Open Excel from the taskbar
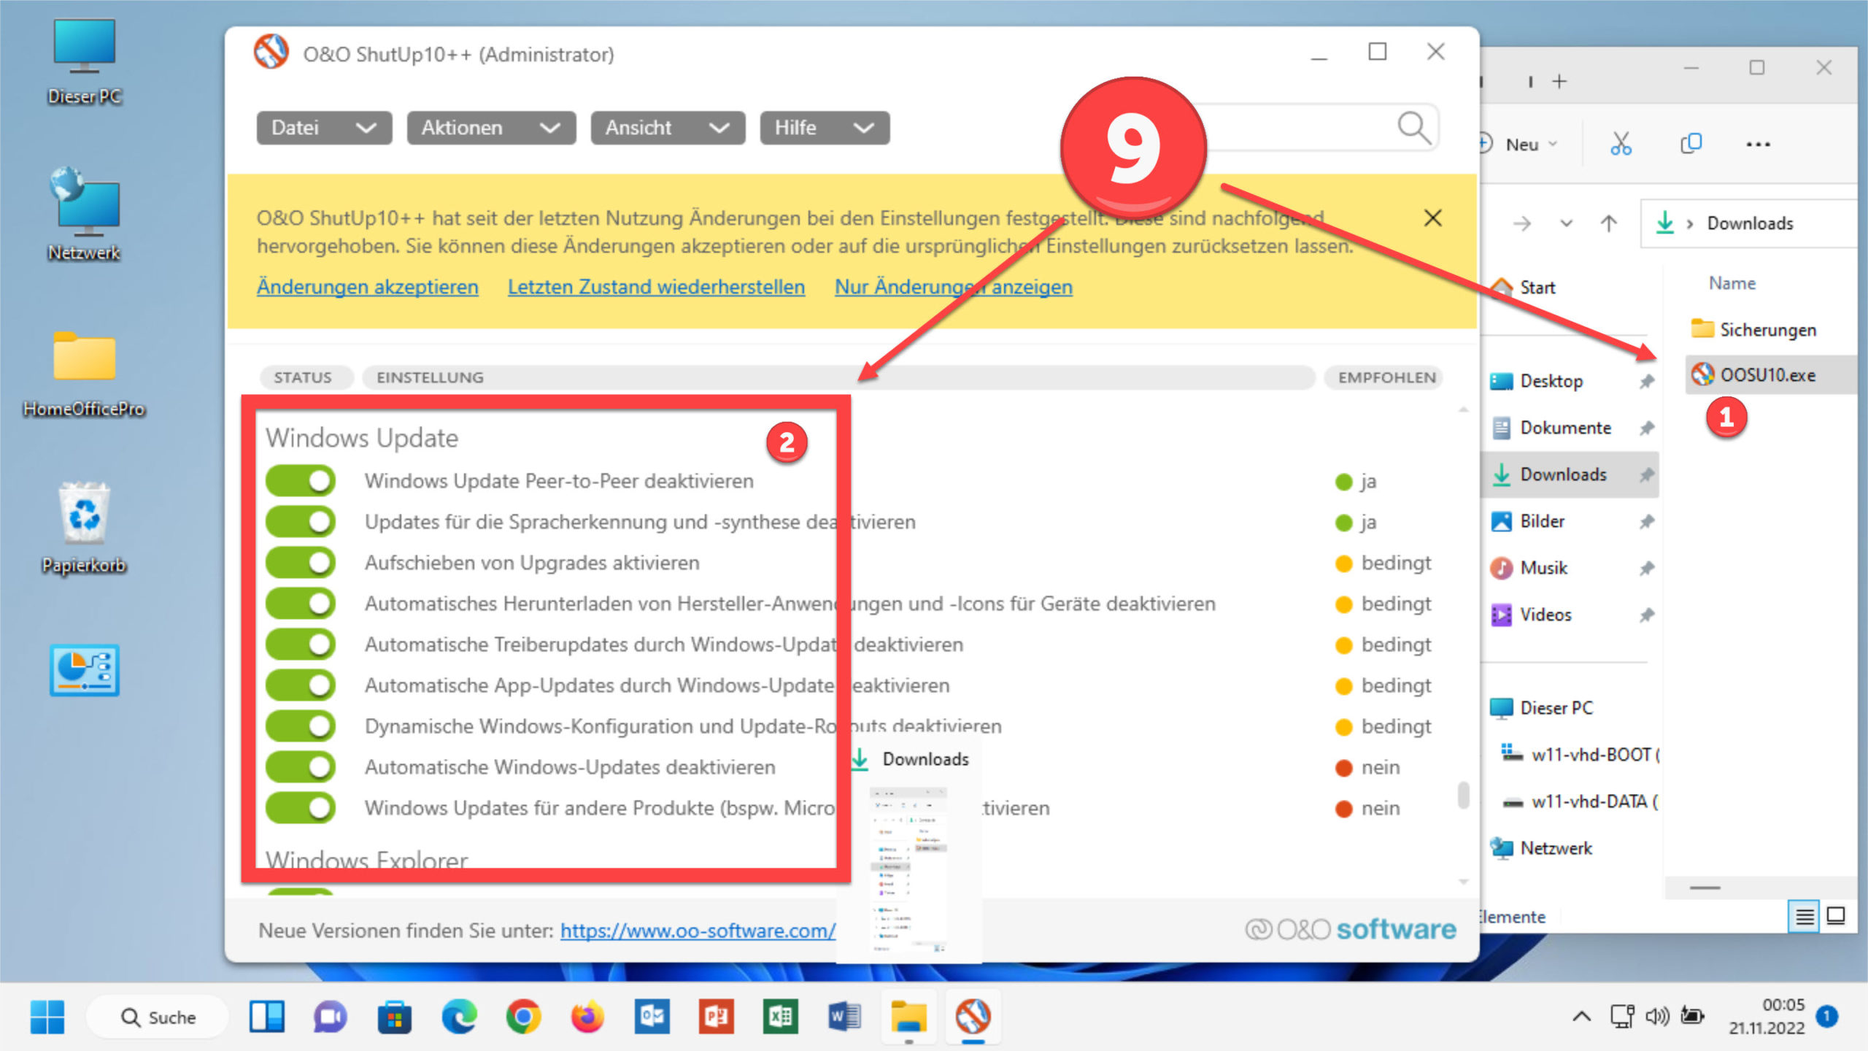Viewport: 1868px width, 1051px height. point(781,1016)
